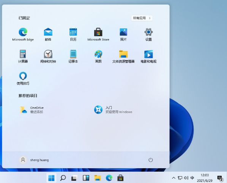This screenshot has width=227, height=183.
Task: Open 闹钟和时钟 alarms app
Action: pyautogui.click(x=48, y=56)
